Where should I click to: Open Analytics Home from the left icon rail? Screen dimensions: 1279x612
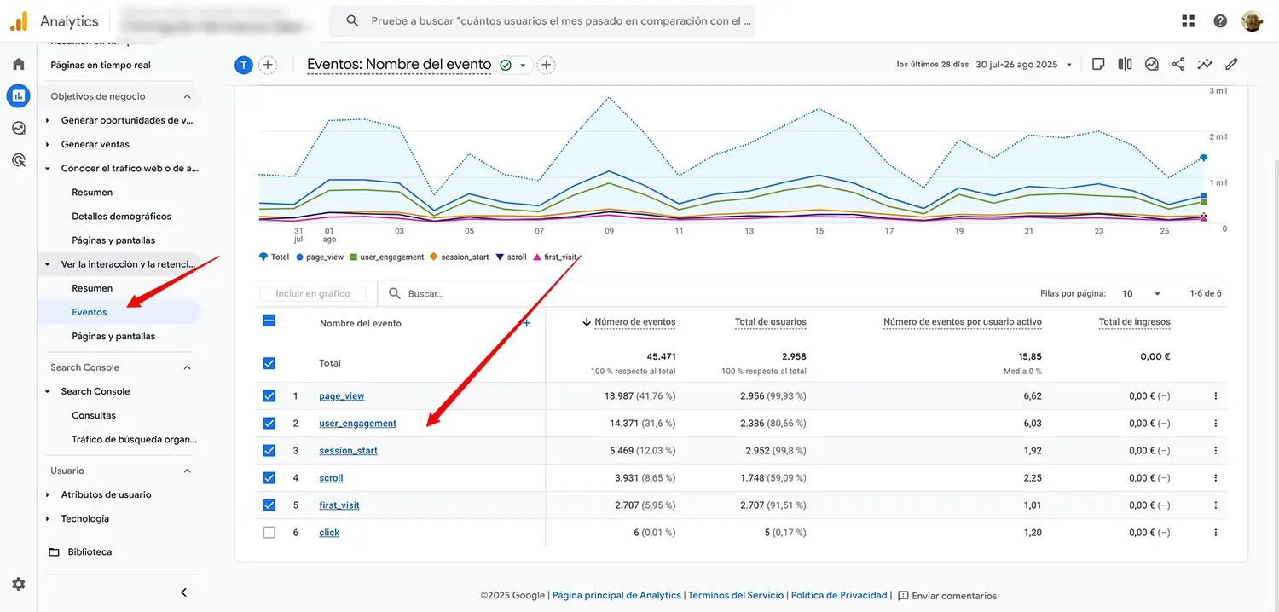point(18,63)
